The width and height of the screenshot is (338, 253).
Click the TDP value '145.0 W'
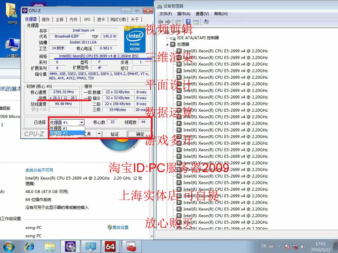point(110,36)
